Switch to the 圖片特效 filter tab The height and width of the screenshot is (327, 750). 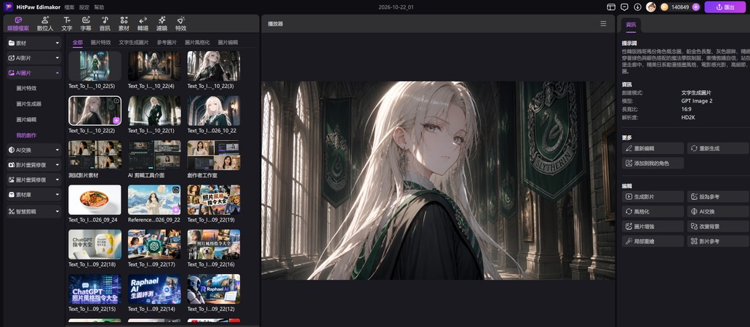(100, 43)
